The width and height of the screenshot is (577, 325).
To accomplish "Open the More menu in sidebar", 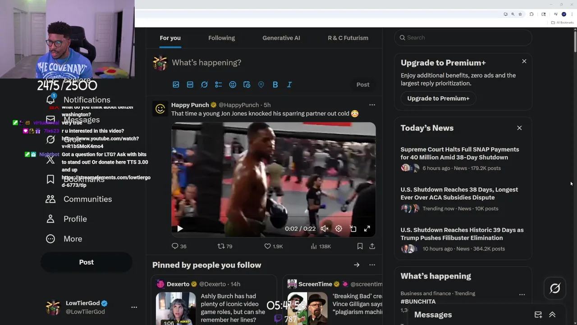I will point(64,239).
